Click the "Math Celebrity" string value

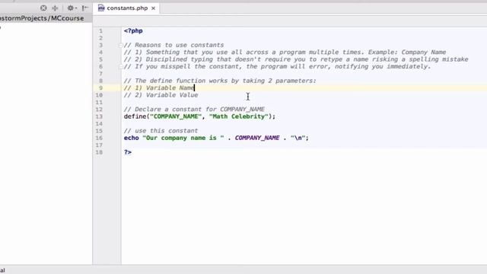[238, 116]
